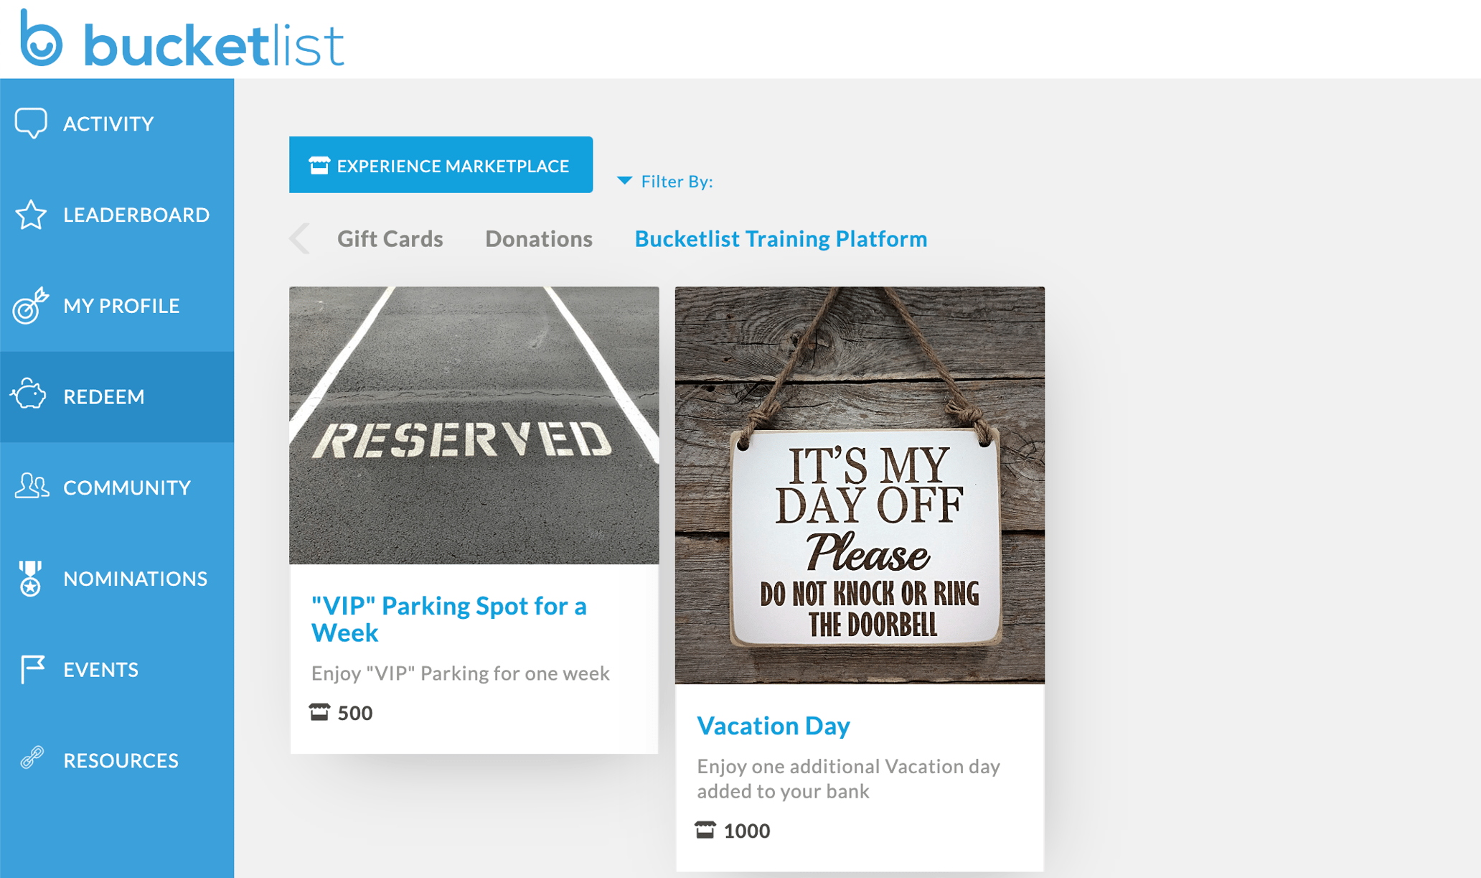
Task: Click the Events flag icon
Action: (x=32, y=669)
